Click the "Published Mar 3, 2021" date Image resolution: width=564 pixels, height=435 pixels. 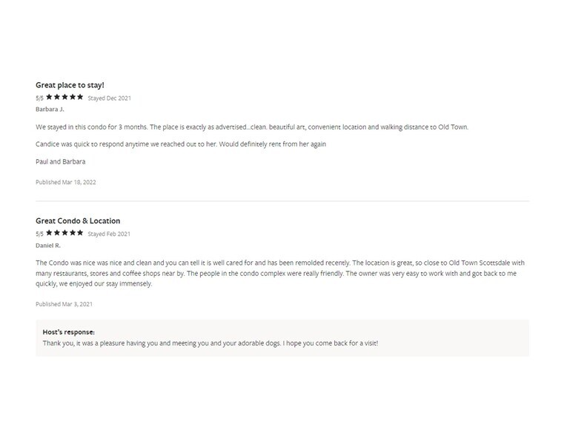pyautogui.click(x=64, y=304)
